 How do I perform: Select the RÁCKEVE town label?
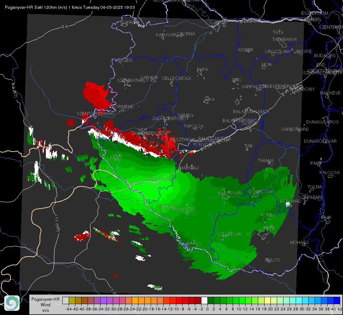[330, 93]
